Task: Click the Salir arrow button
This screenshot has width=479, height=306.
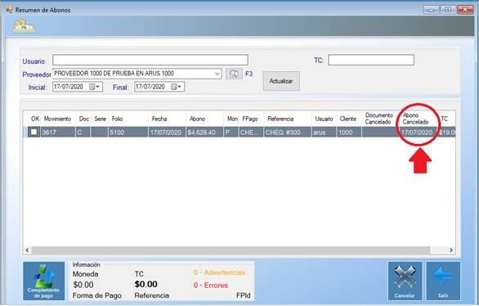Action: coord(443,281)
